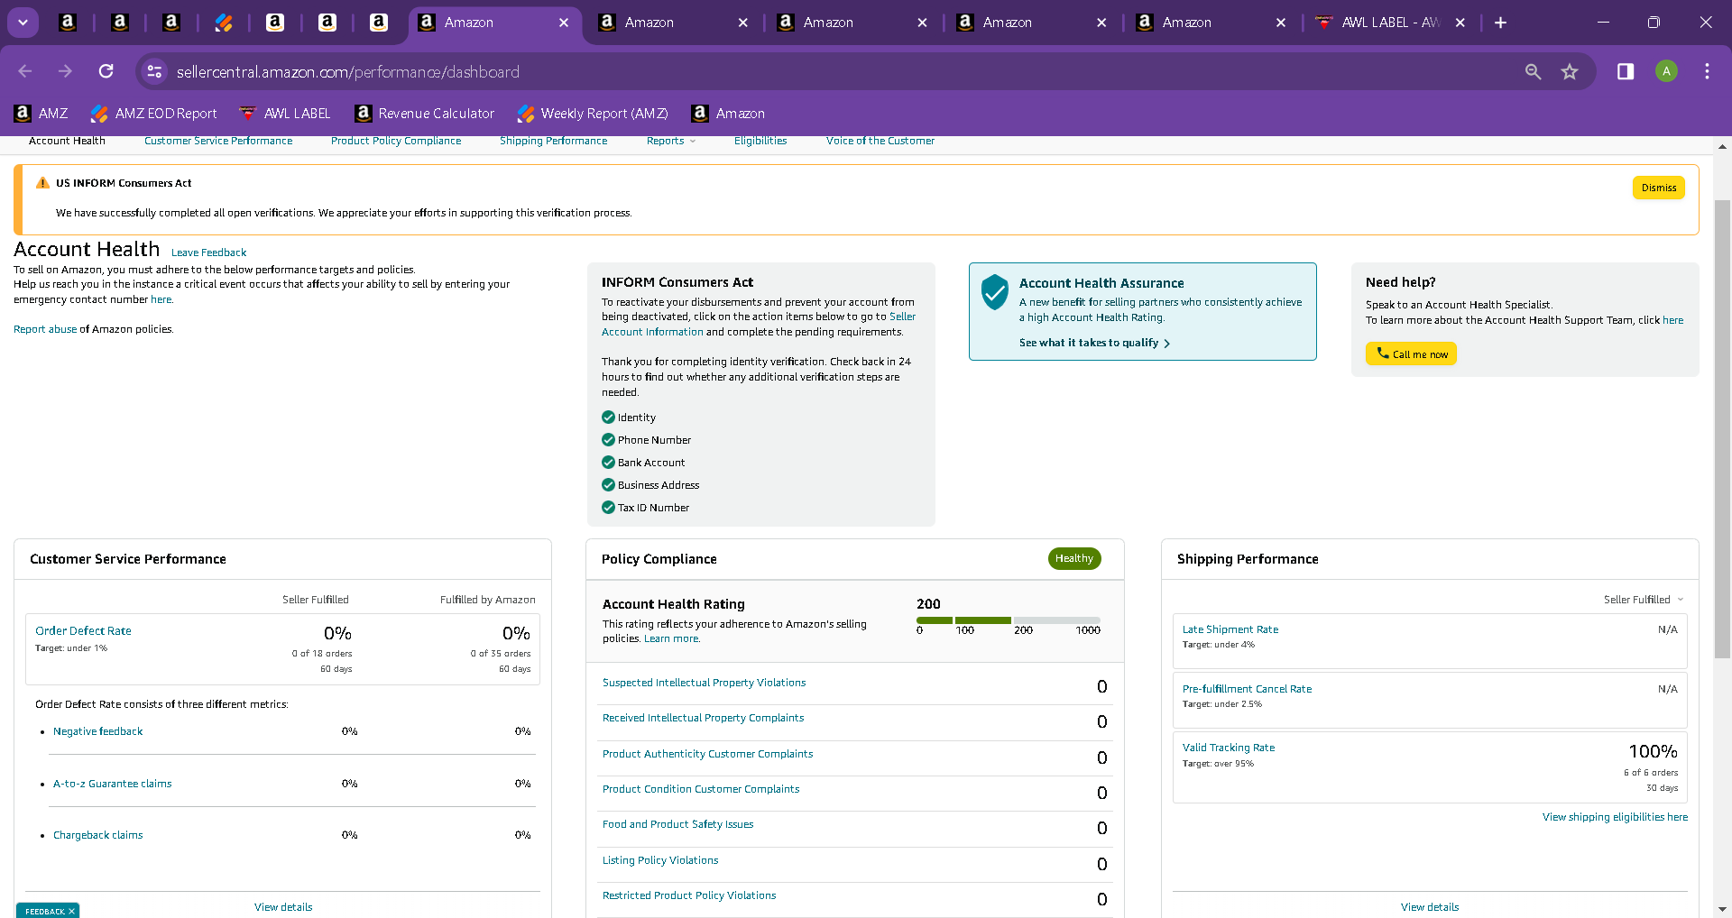
Task: Switch to the AWL LABEL tab
Action: 1389,23
